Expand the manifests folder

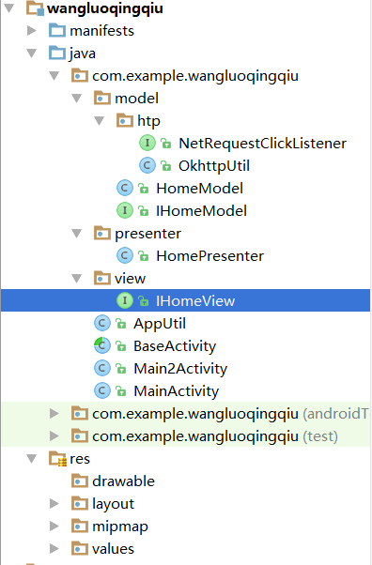(32, 31)
